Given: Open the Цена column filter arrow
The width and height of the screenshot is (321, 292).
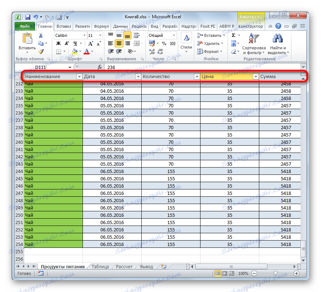Looking at the screenshot, I should click(x=255, y=77).
